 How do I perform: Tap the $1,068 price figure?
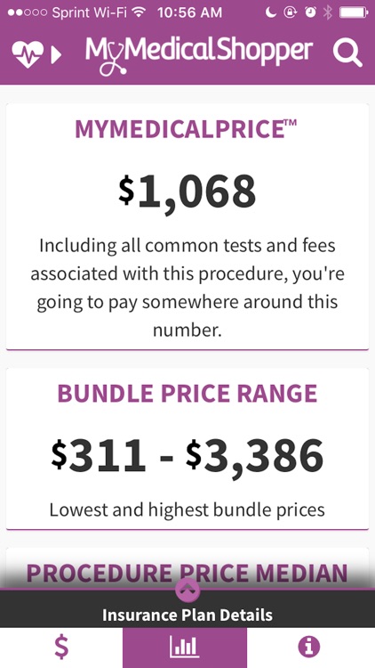187,192
